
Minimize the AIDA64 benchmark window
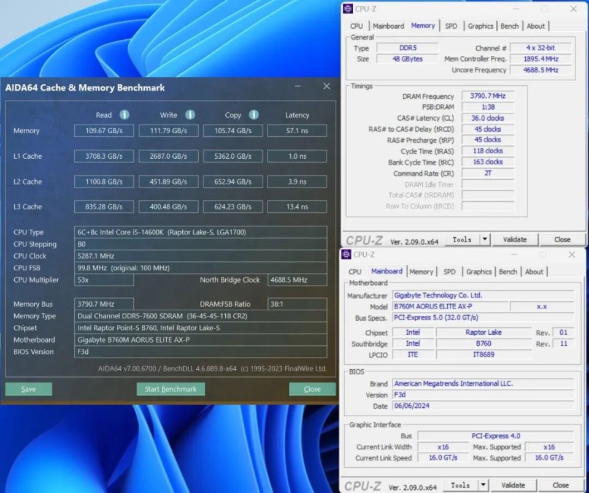[x=298, y=86]
